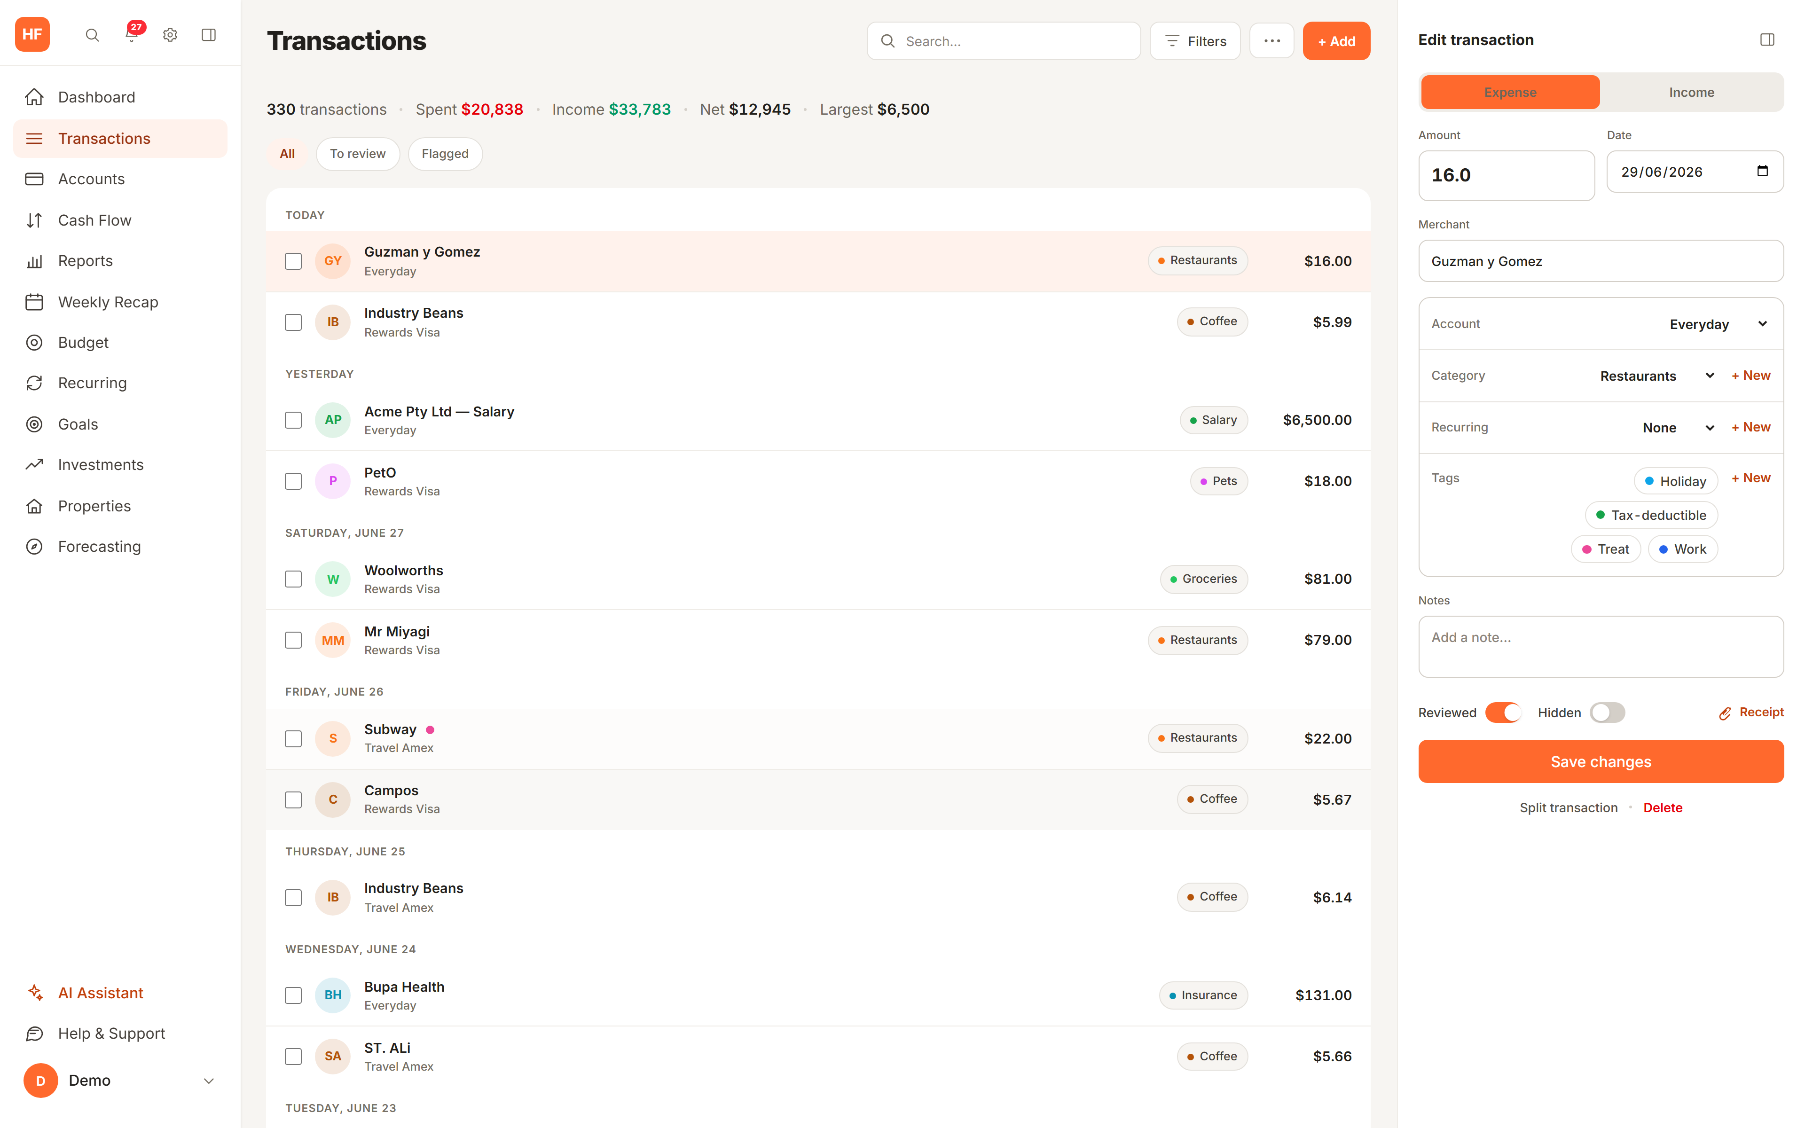Enable the Hidden toggle
This screenshot has width=1805, height=1128.
pyautogui.click(x=1608, y=713)
